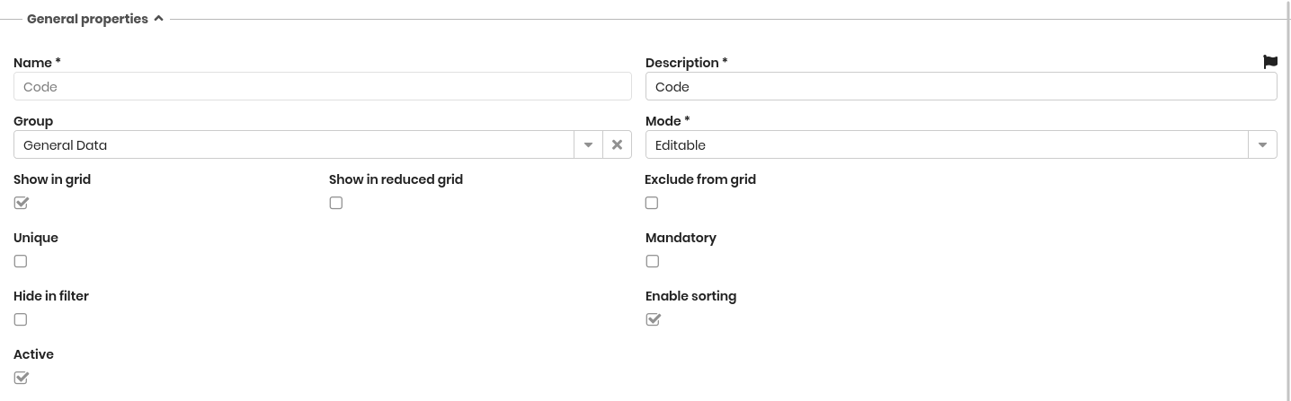
Task: Uncheck the Show in grid checkbox
Action: pos(21,203)
